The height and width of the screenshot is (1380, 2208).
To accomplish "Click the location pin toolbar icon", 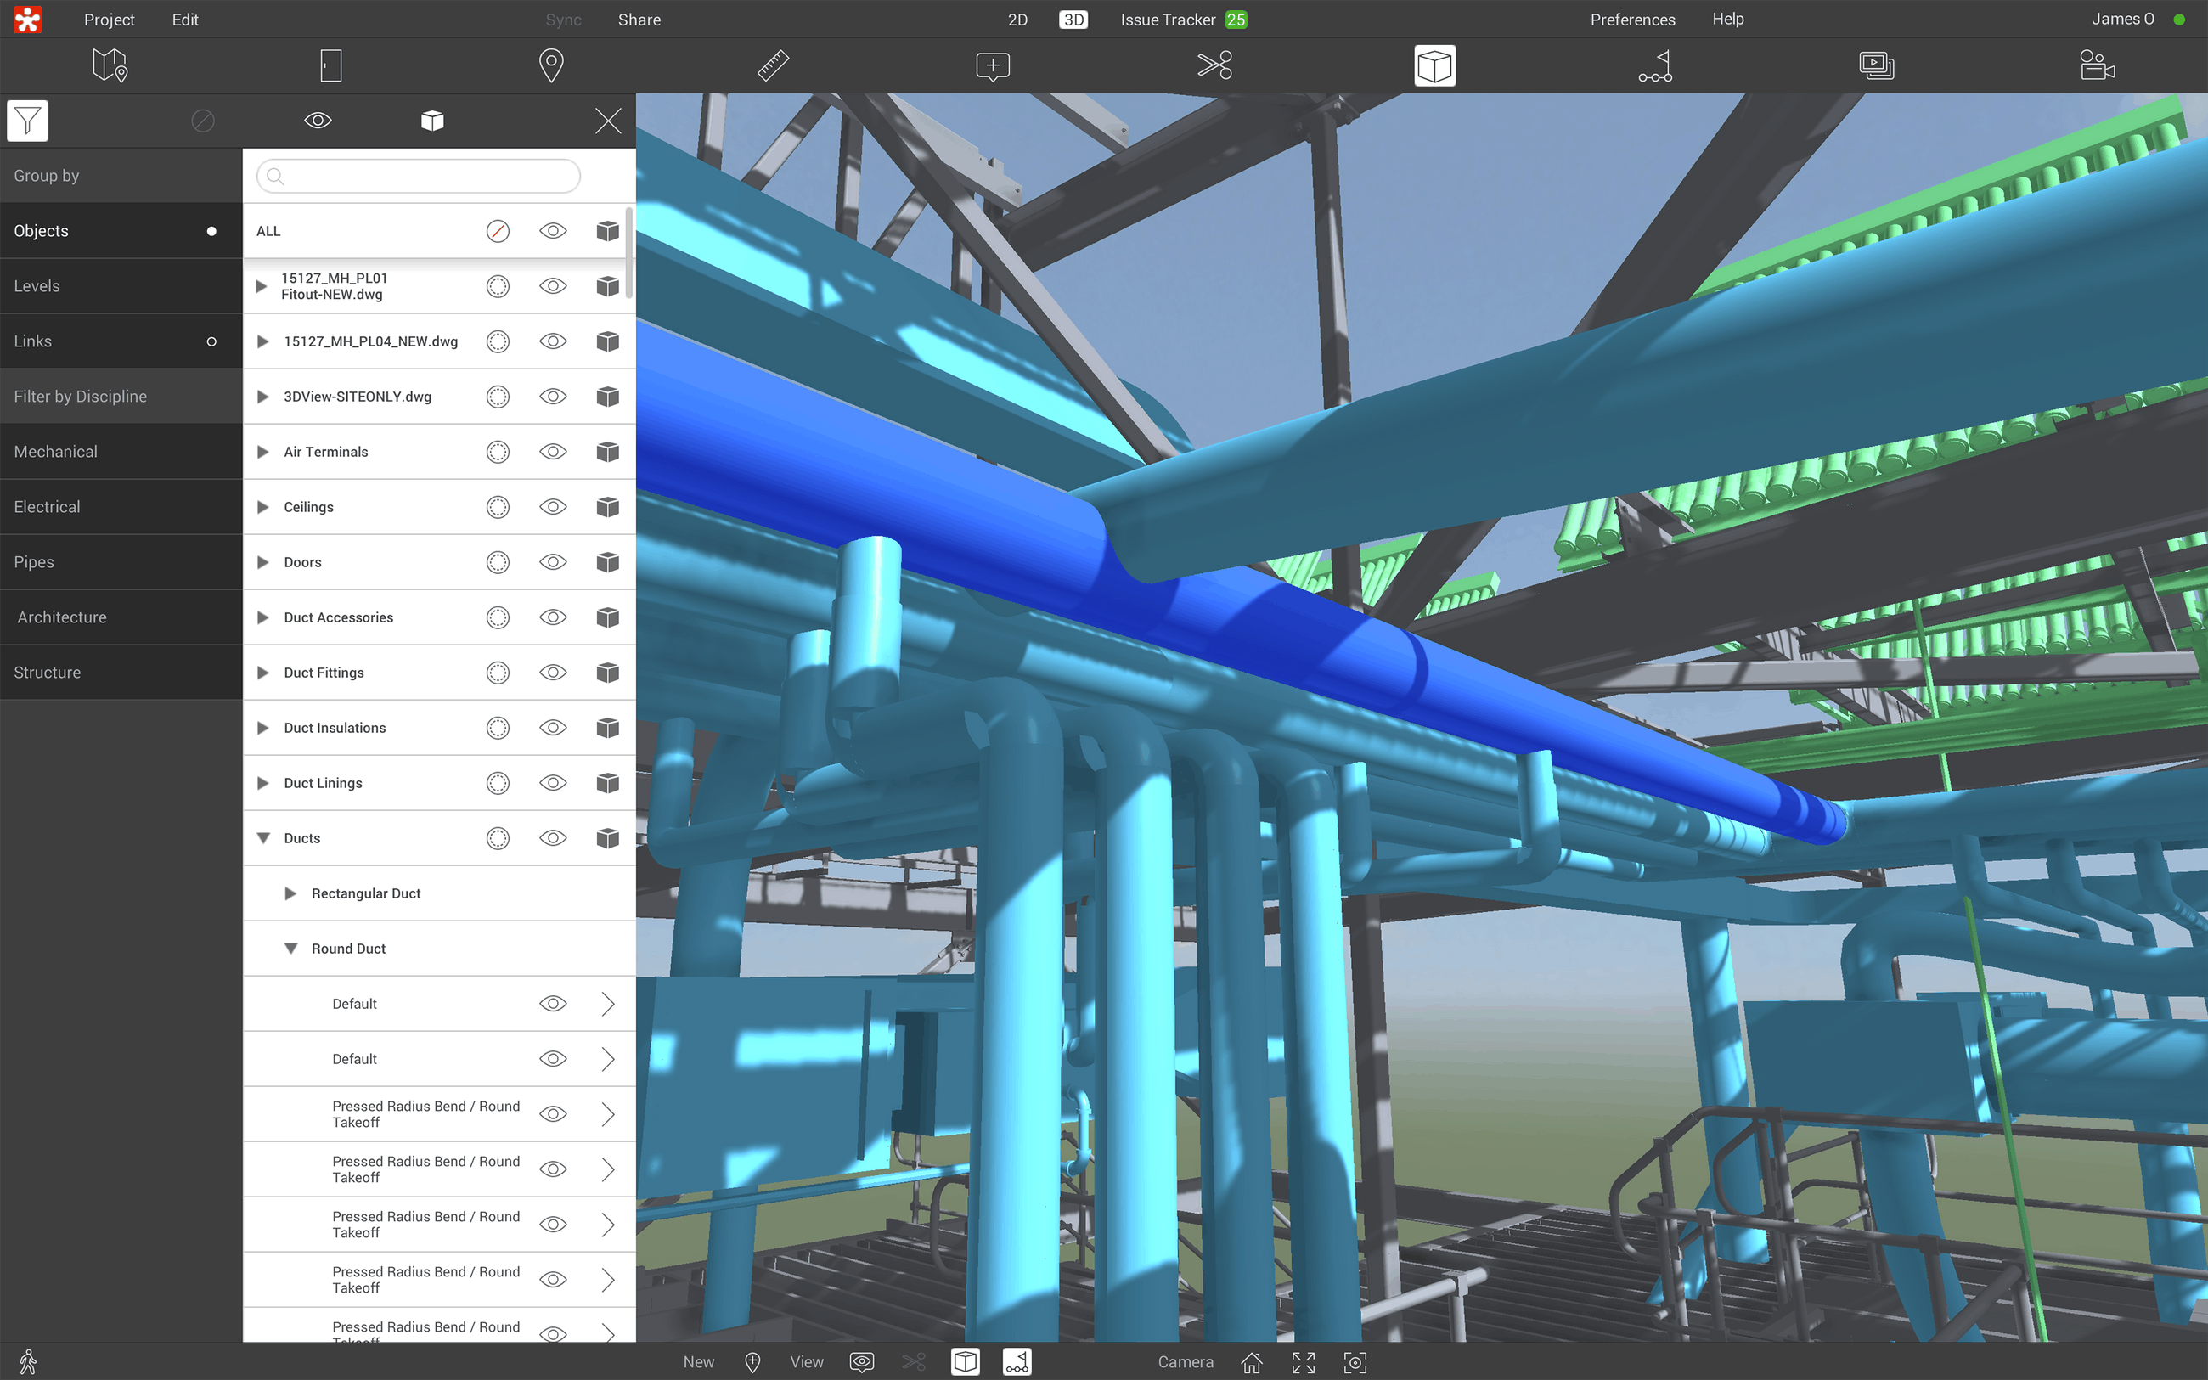I will (x=551, y=65).
